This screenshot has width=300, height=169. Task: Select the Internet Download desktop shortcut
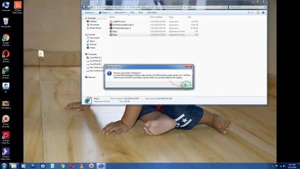[6, 72]
